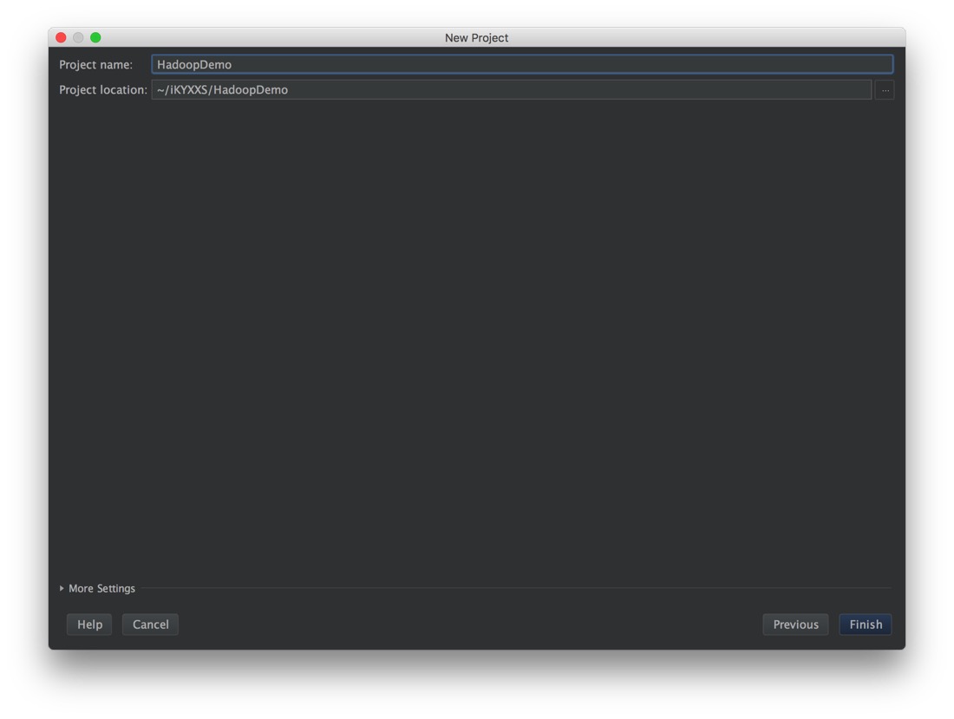954x719 pixels.
Task: Close the New Project dialog window
Action: tap(61, 37)
